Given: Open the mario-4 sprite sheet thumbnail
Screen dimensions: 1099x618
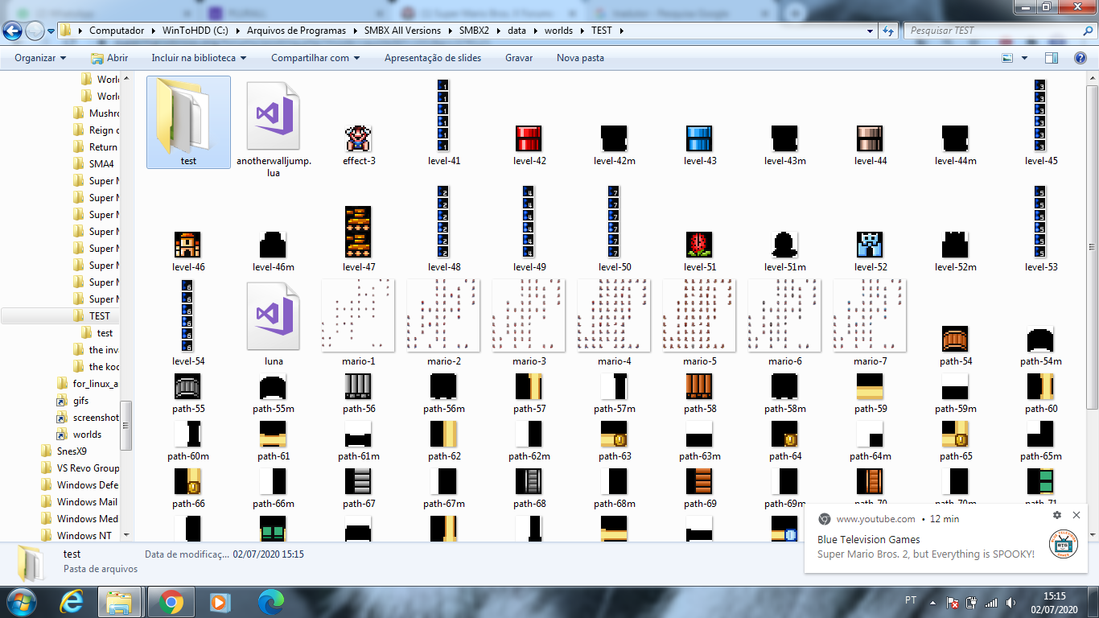Looking at the screenshot, I should pyautogui.click(x=614, y=315).
